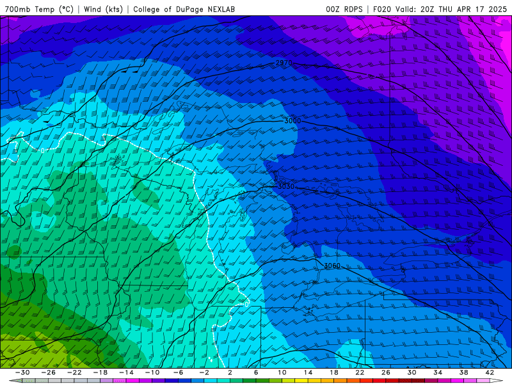
Task: Click the 2 label on the temperature legend
Action: click(230, 372)
